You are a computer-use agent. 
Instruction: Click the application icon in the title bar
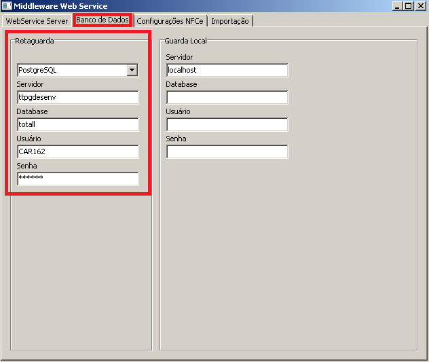click(x=7, y=6)
